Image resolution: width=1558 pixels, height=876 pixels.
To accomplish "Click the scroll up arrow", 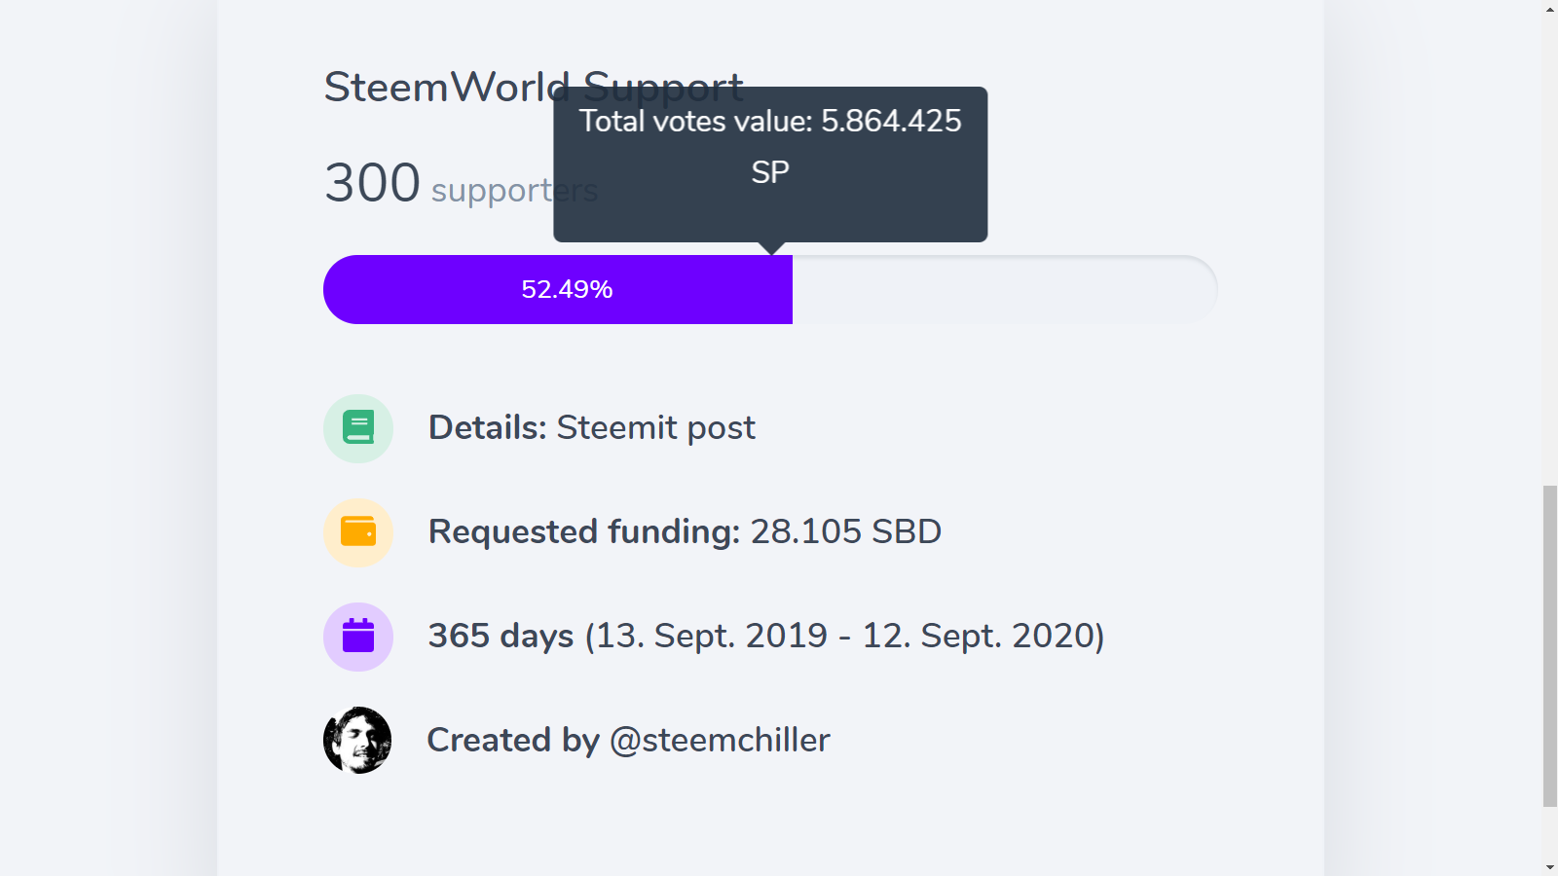I will point(1550,9).
